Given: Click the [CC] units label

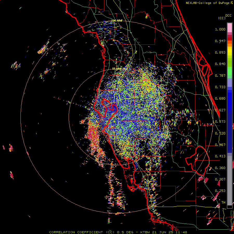Looking at the screenshot, I should point(222,18).
